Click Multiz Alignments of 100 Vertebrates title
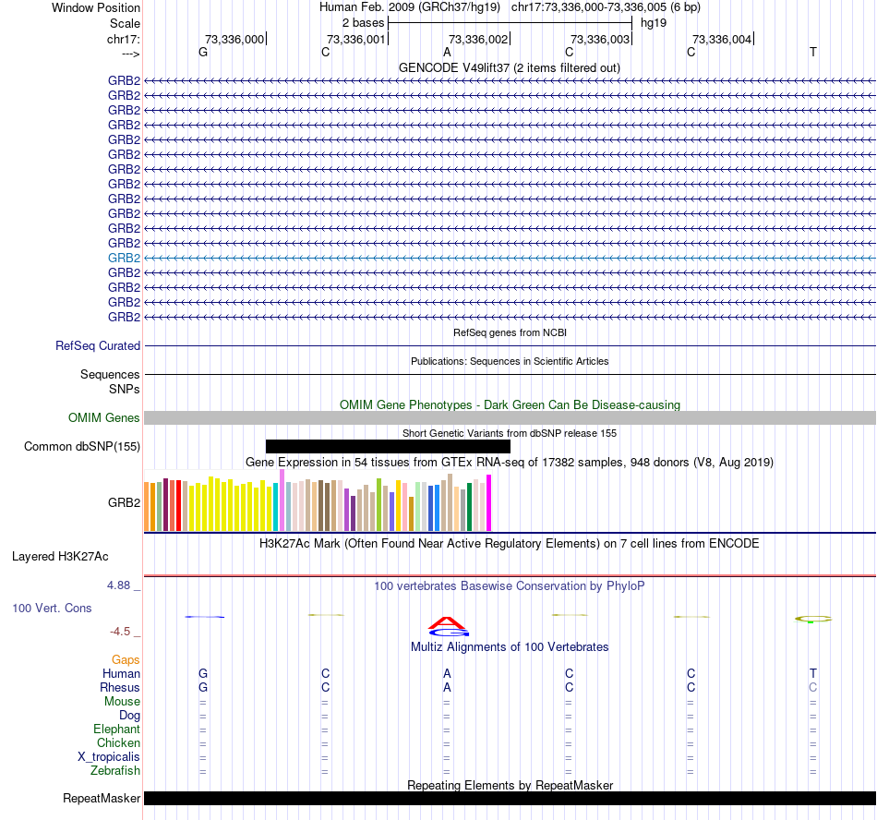 [x=510, y=647]
